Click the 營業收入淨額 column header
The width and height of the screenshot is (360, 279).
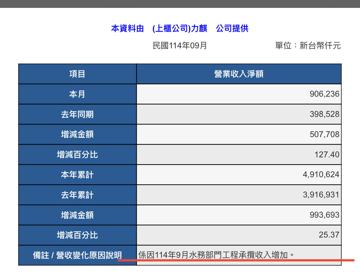coord(239,74)
